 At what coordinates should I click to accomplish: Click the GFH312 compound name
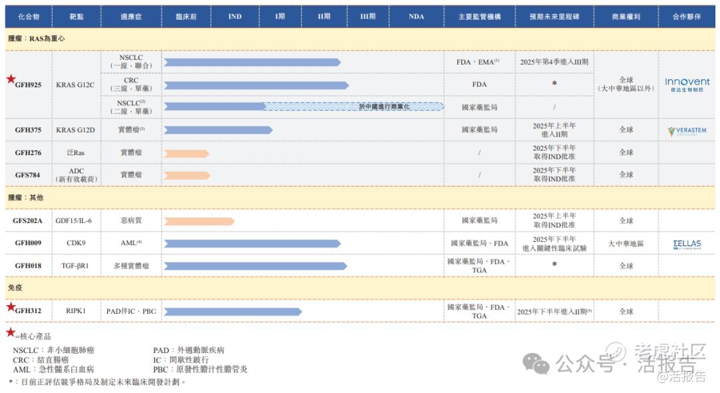coord(28,310)
